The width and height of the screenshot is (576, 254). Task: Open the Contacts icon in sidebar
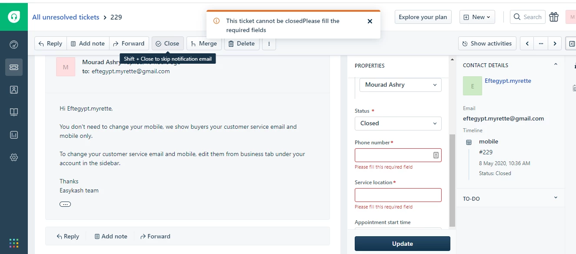click(14, 90)
